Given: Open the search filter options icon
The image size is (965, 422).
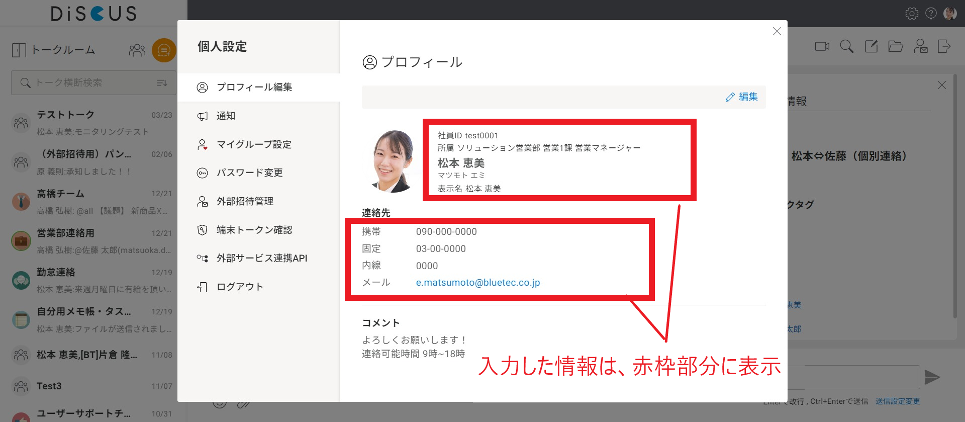Looking at the screenshot, I should point(162,83).
